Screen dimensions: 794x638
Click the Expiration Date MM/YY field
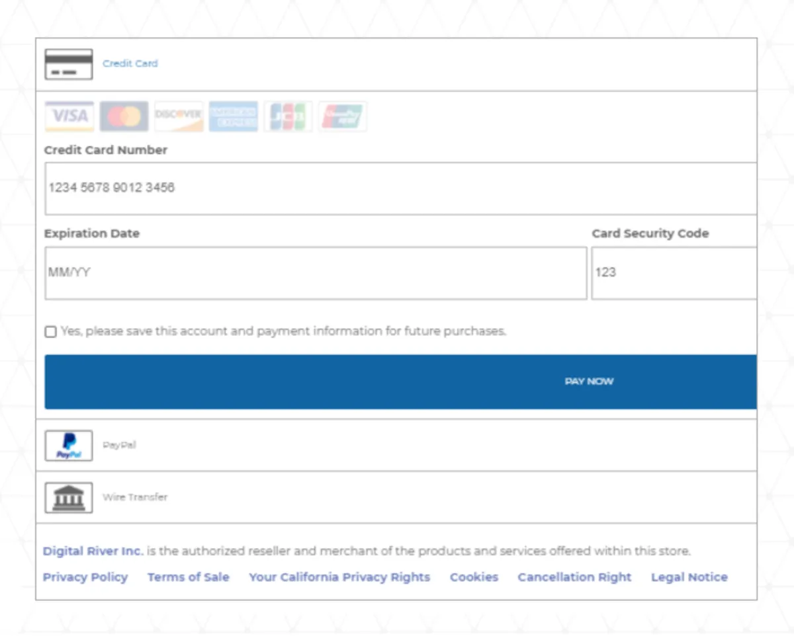(316, 273)
